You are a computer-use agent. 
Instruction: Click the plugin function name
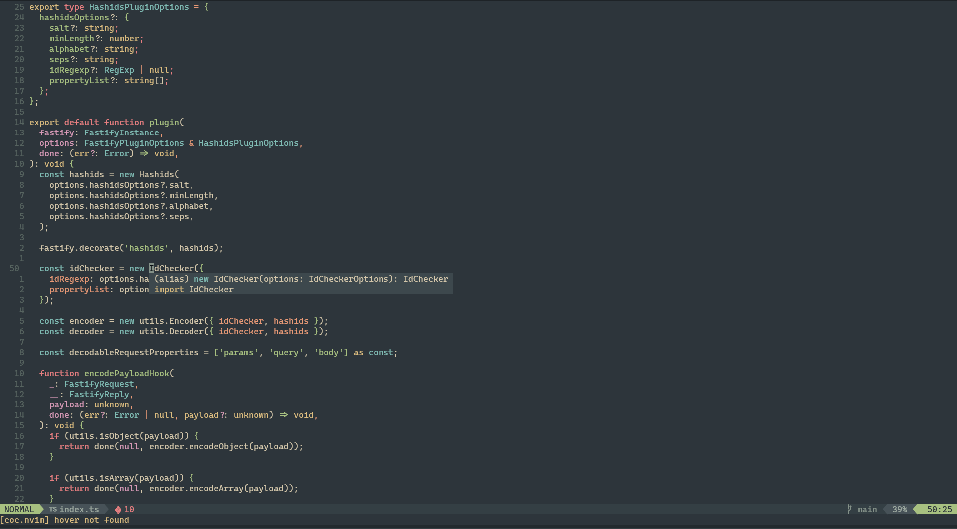point(164,122)
